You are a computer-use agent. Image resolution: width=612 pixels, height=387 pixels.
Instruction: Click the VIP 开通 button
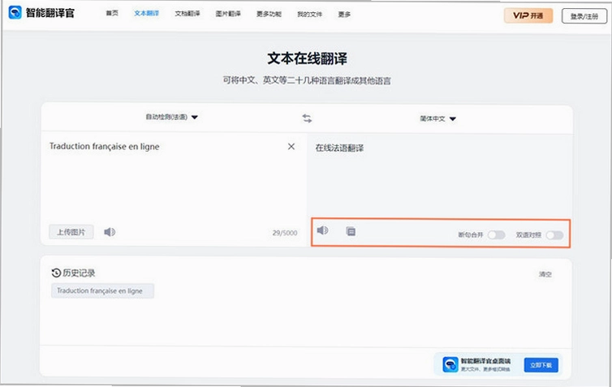click(x=528, y=15)
